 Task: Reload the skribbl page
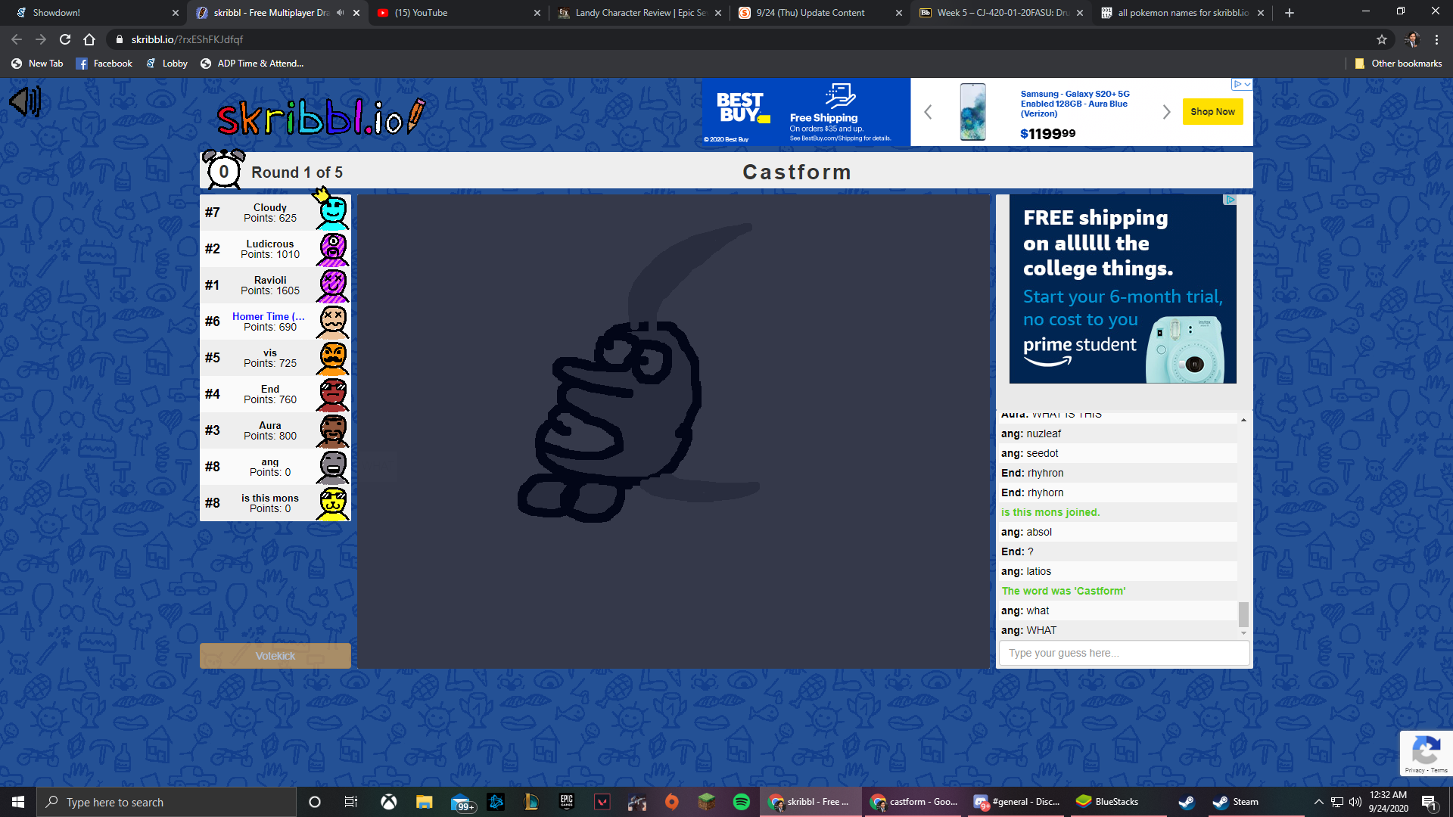(x=65, y=39)
